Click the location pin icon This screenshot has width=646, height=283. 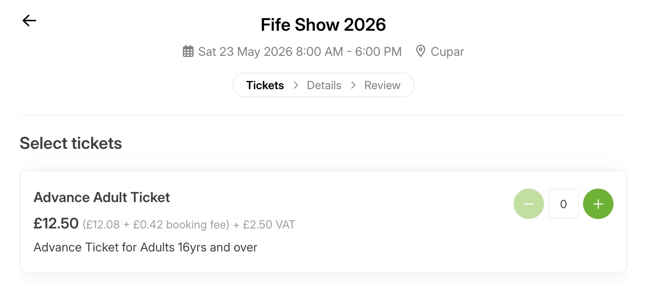tap(420, 51)
